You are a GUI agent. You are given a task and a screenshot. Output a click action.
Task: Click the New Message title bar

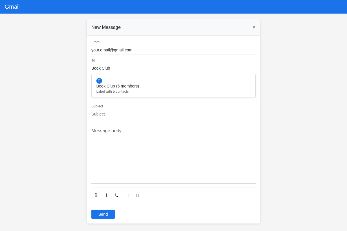pos(106,27)
